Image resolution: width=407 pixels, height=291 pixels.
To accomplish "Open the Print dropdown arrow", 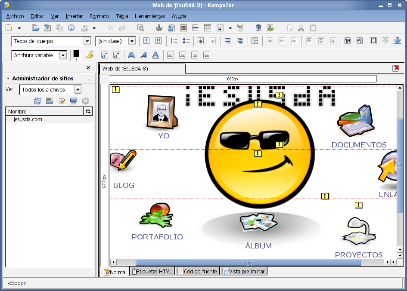I will click(x=94, y=28).
